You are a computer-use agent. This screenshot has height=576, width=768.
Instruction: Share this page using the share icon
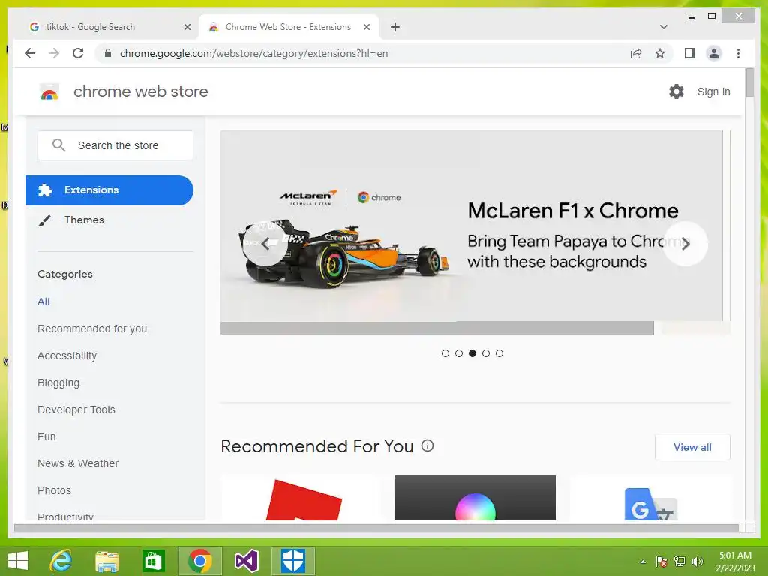click(636, 53)
